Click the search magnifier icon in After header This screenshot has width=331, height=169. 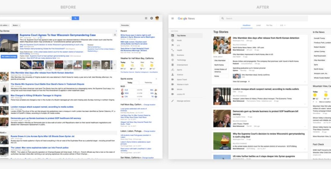(x=223, y=19)
